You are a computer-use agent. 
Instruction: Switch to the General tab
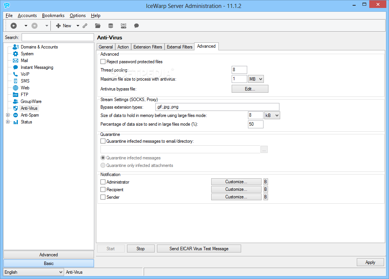(x=106, y=47)
